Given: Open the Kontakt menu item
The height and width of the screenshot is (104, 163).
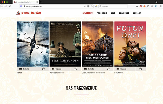Looking at the screenshot, I should point(137,13).
